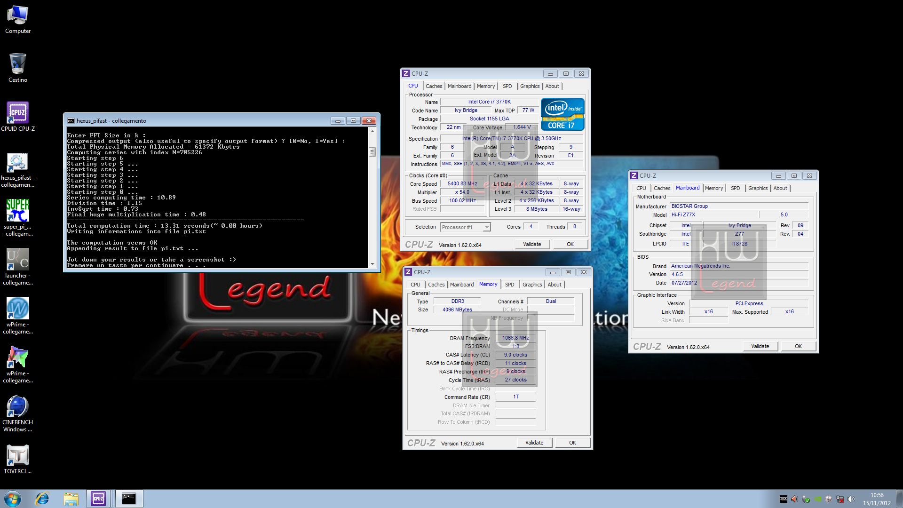Select the super_pi desktop shortcut

(18, 218)
